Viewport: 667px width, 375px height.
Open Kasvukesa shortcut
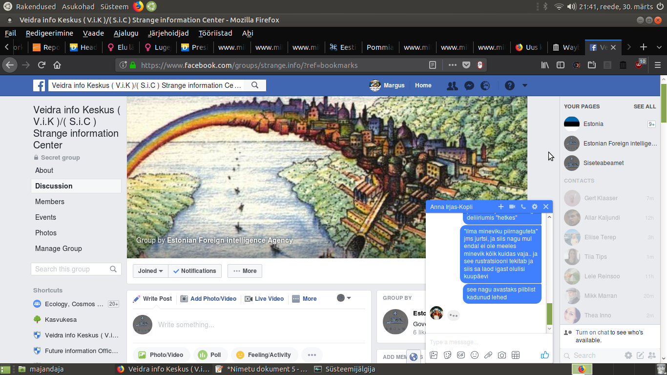tap(61, 319)
